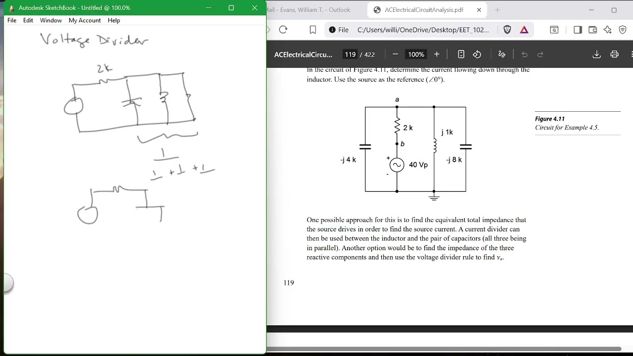Image resolution: width=633 pixels, height=356 pixels.
Task: Open the Edit menu in SketchBook
Action: tap(28, 20)
